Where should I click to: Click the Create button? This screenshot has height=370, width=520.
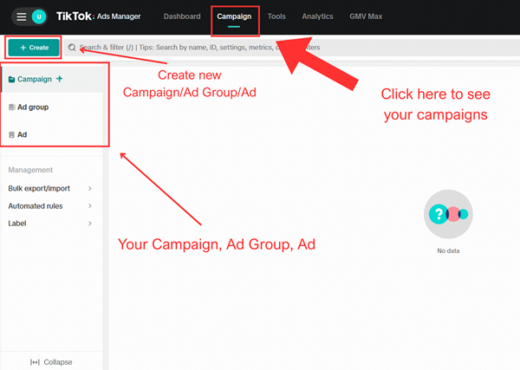(x=34, y=48)
